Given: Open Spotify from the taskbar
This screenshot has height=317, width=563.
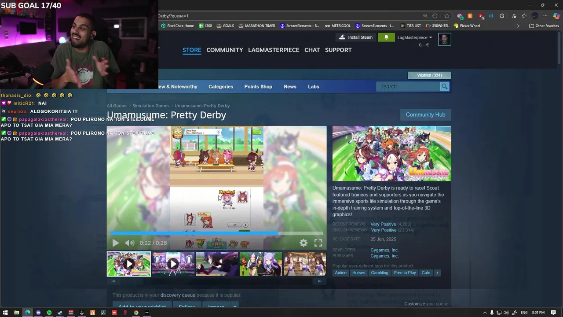Looking at the screenshot, I should [49, 313].
